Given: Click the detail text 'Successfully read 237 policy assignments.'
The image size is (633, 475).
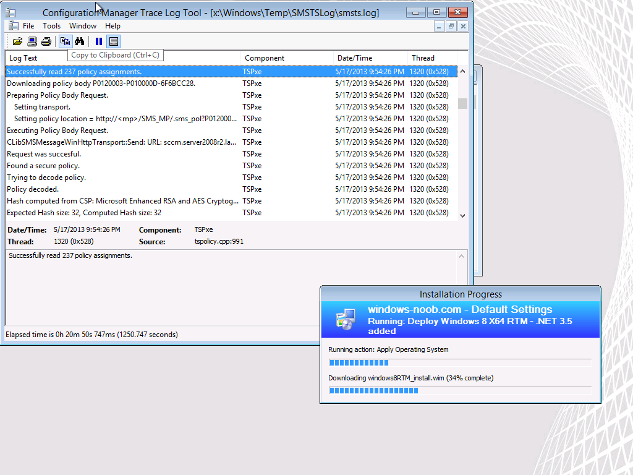Looking at the screenshot, I should click(x=70, y=255).
